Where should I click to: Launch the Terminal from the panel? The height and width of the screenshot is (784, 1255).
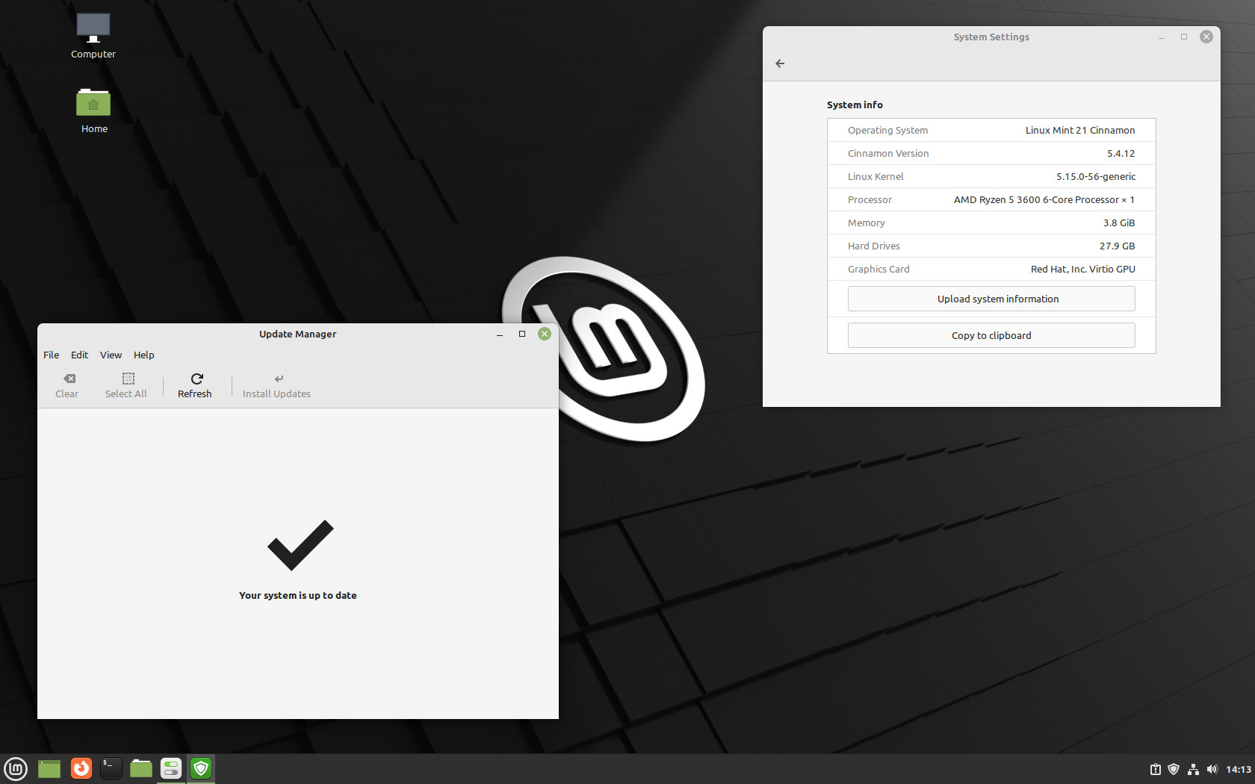(111, 768)
